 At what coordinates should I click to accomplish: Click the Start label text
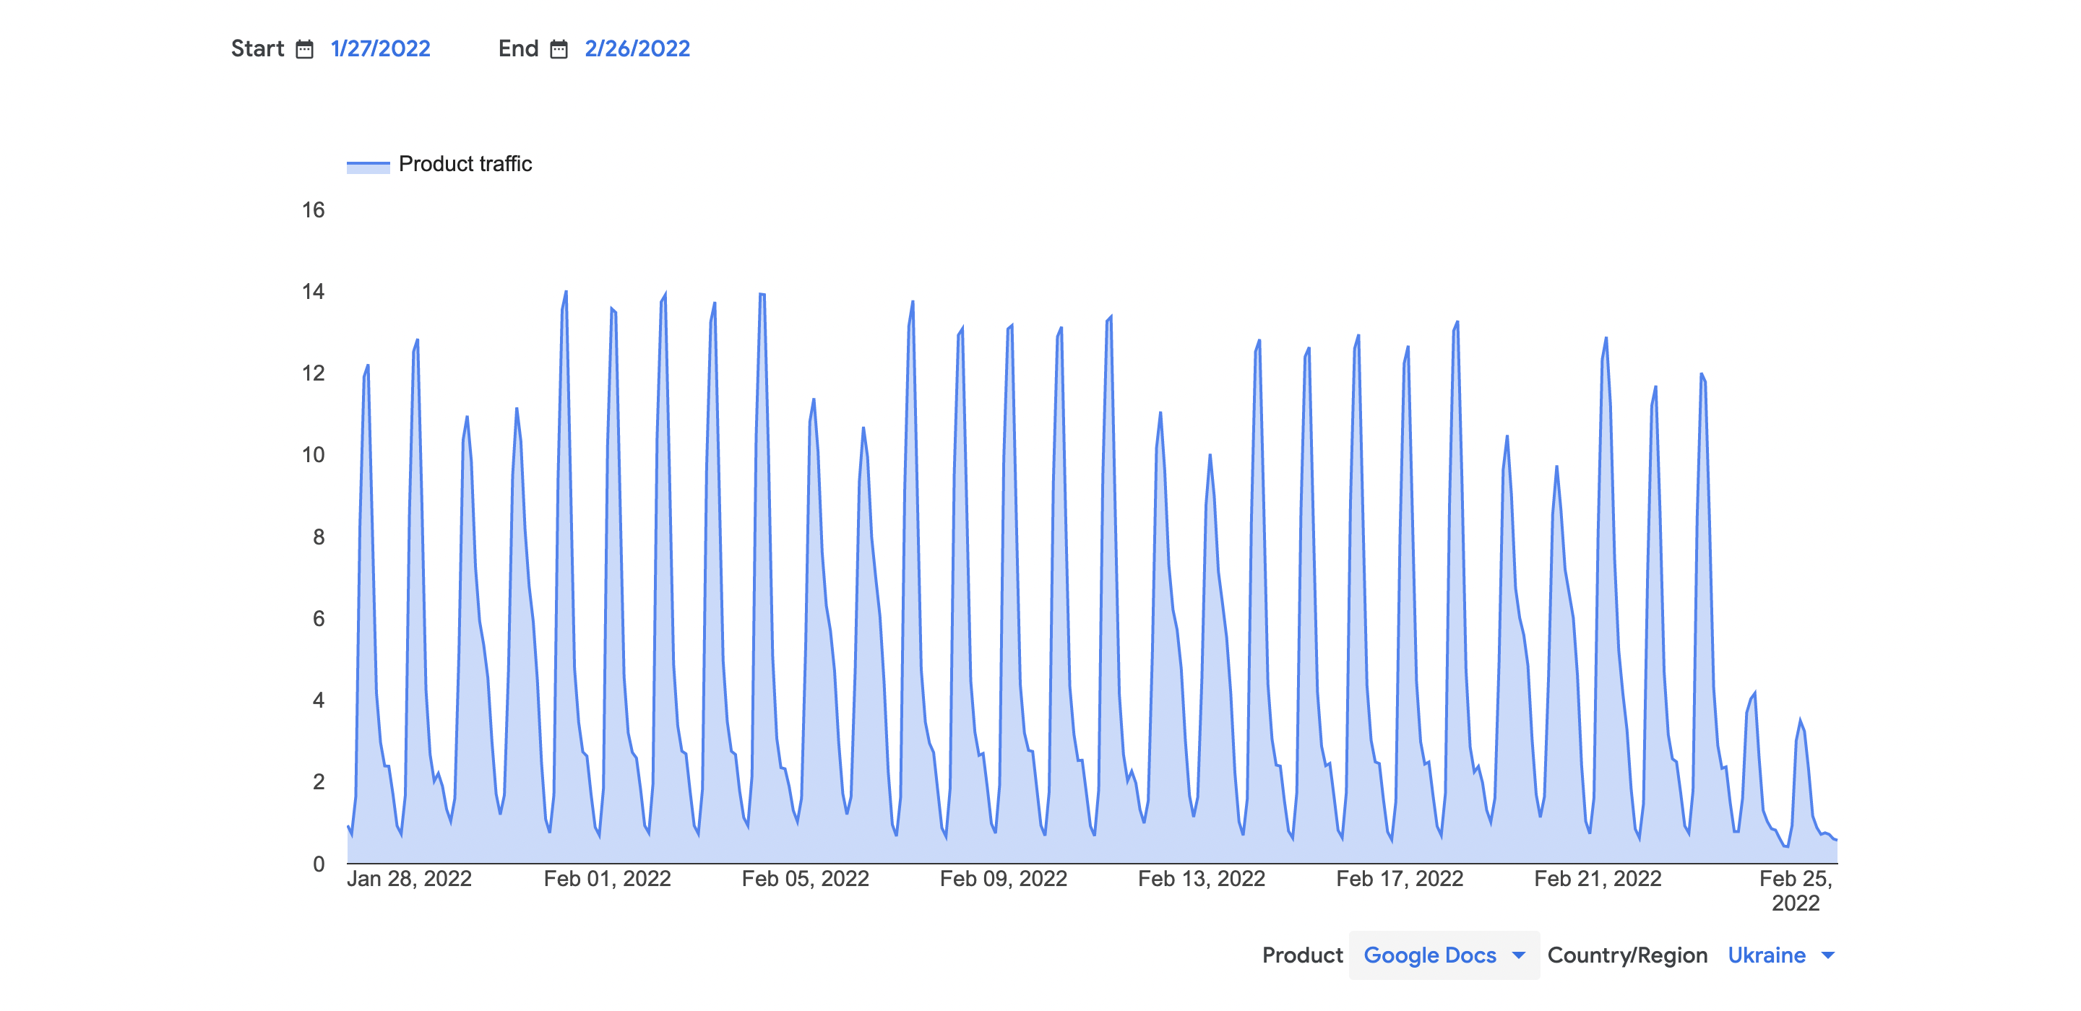tap(257, 48)
